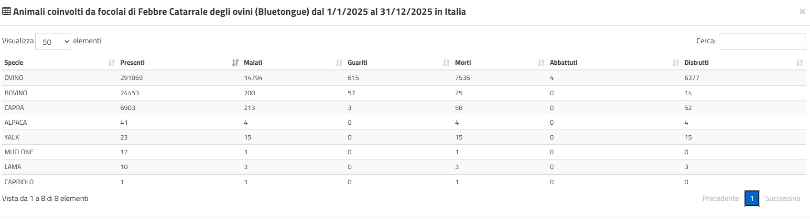Image resolution: width=810 pixels, height=219 pixels.
Task: Click the Precedente pagination link
Action: [720, 199]
